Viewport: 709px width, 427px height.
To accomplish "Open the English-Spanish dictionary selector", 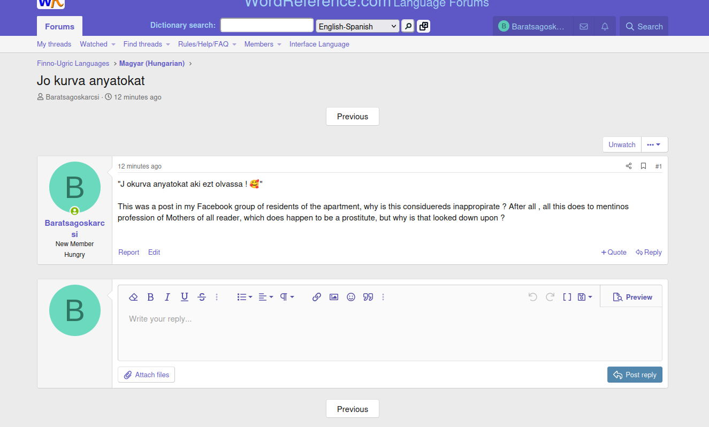I will (357, 26).
